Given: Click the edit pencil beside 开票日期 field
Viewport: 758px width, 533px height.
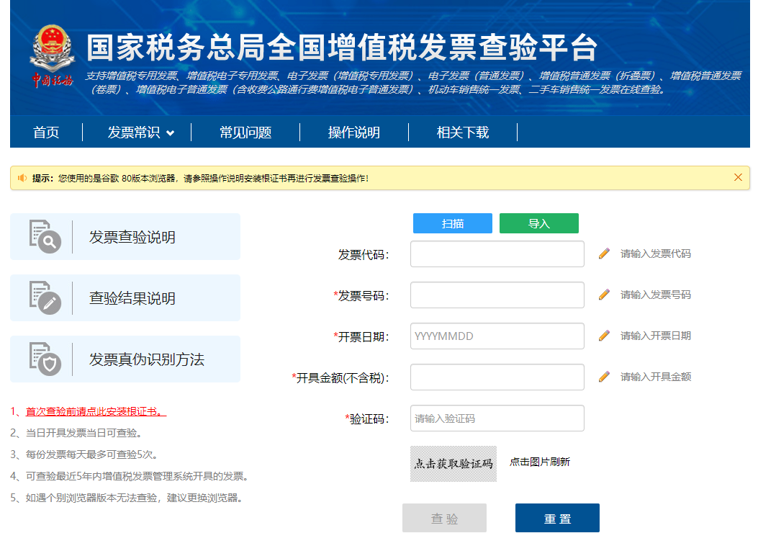Looking at the screenshot, I should (x=604, y=336).
